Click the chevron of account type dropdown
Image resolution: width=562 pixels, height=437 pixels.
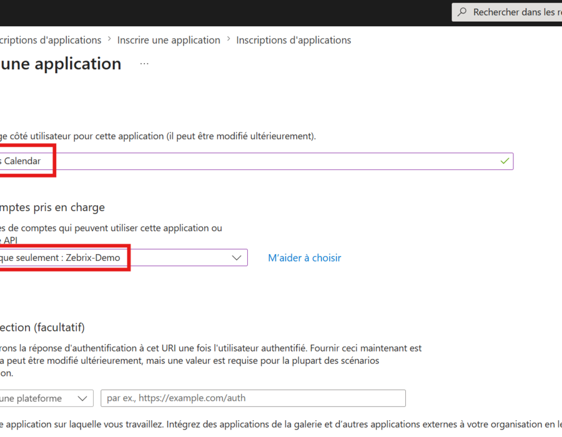(x=237, y=258)
